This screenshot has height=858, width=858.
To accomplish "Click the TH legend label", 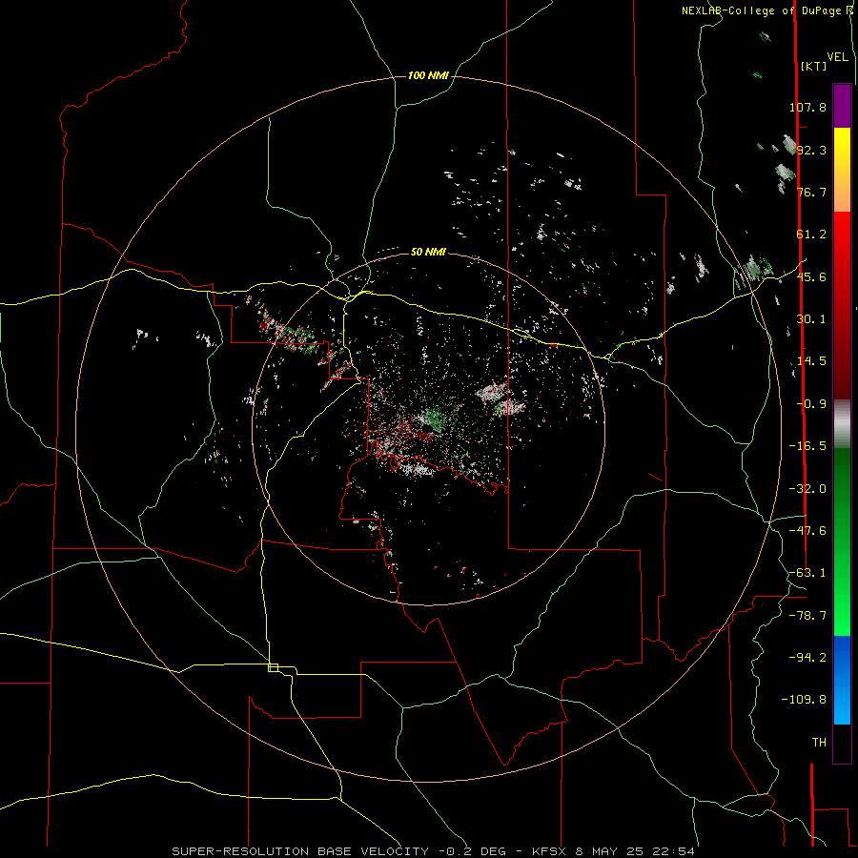I will click(819, 743).
